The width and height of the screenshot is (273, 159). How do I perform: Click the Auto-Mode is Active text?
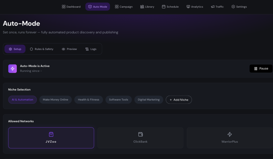click(x=35, y=66)
